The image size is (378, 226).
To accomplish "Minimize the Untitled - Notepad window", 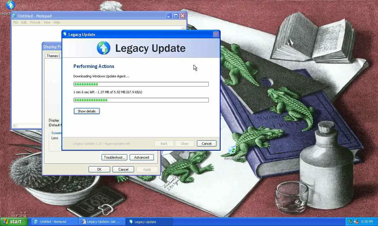I will pos(169,16).
